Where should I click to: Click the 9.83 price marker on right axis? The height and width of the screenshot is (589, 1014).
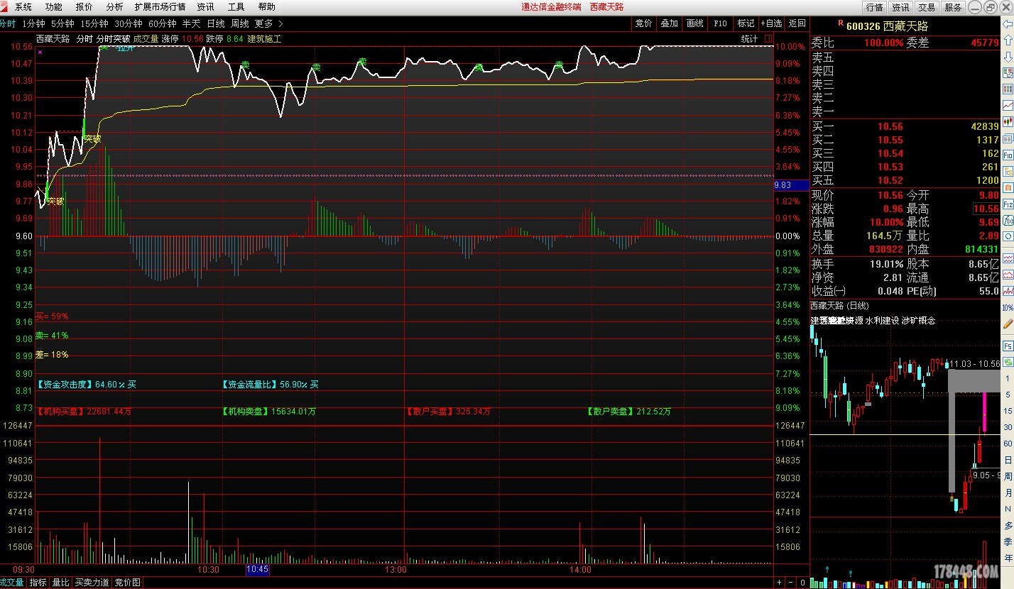(791, 185)
